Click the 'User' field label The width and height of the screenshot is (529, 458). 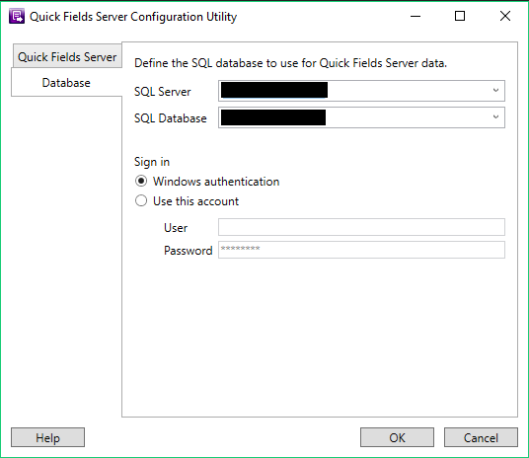click(176, 227)
